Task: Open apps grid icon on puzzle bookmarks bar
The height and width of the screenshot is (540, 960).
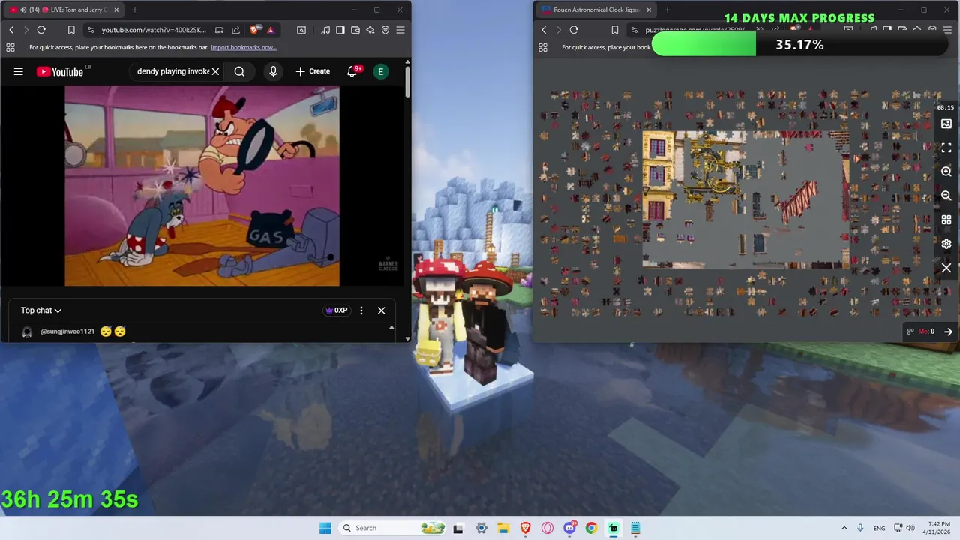Action: pos(543,47)
